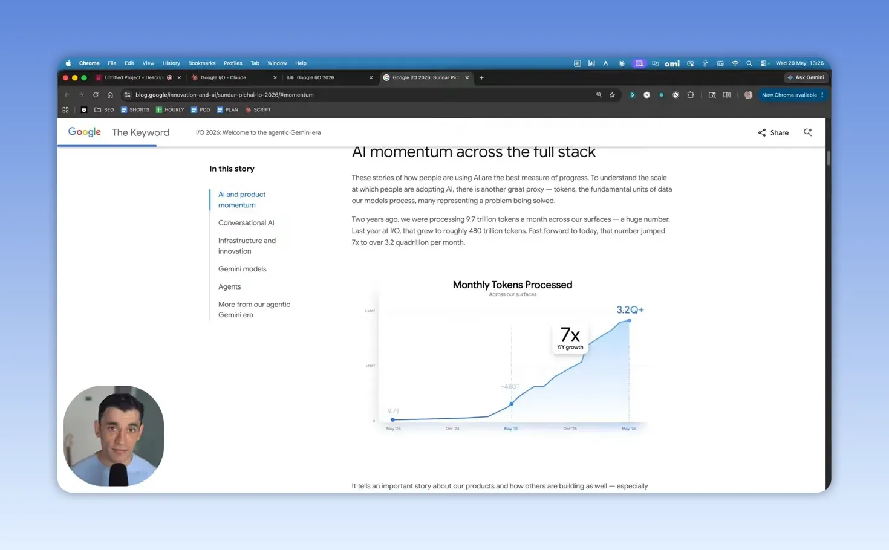Viewport: 889px width, 550px height.
Task: Open the SEO bookmarks folder
Action: coord(104,110)
